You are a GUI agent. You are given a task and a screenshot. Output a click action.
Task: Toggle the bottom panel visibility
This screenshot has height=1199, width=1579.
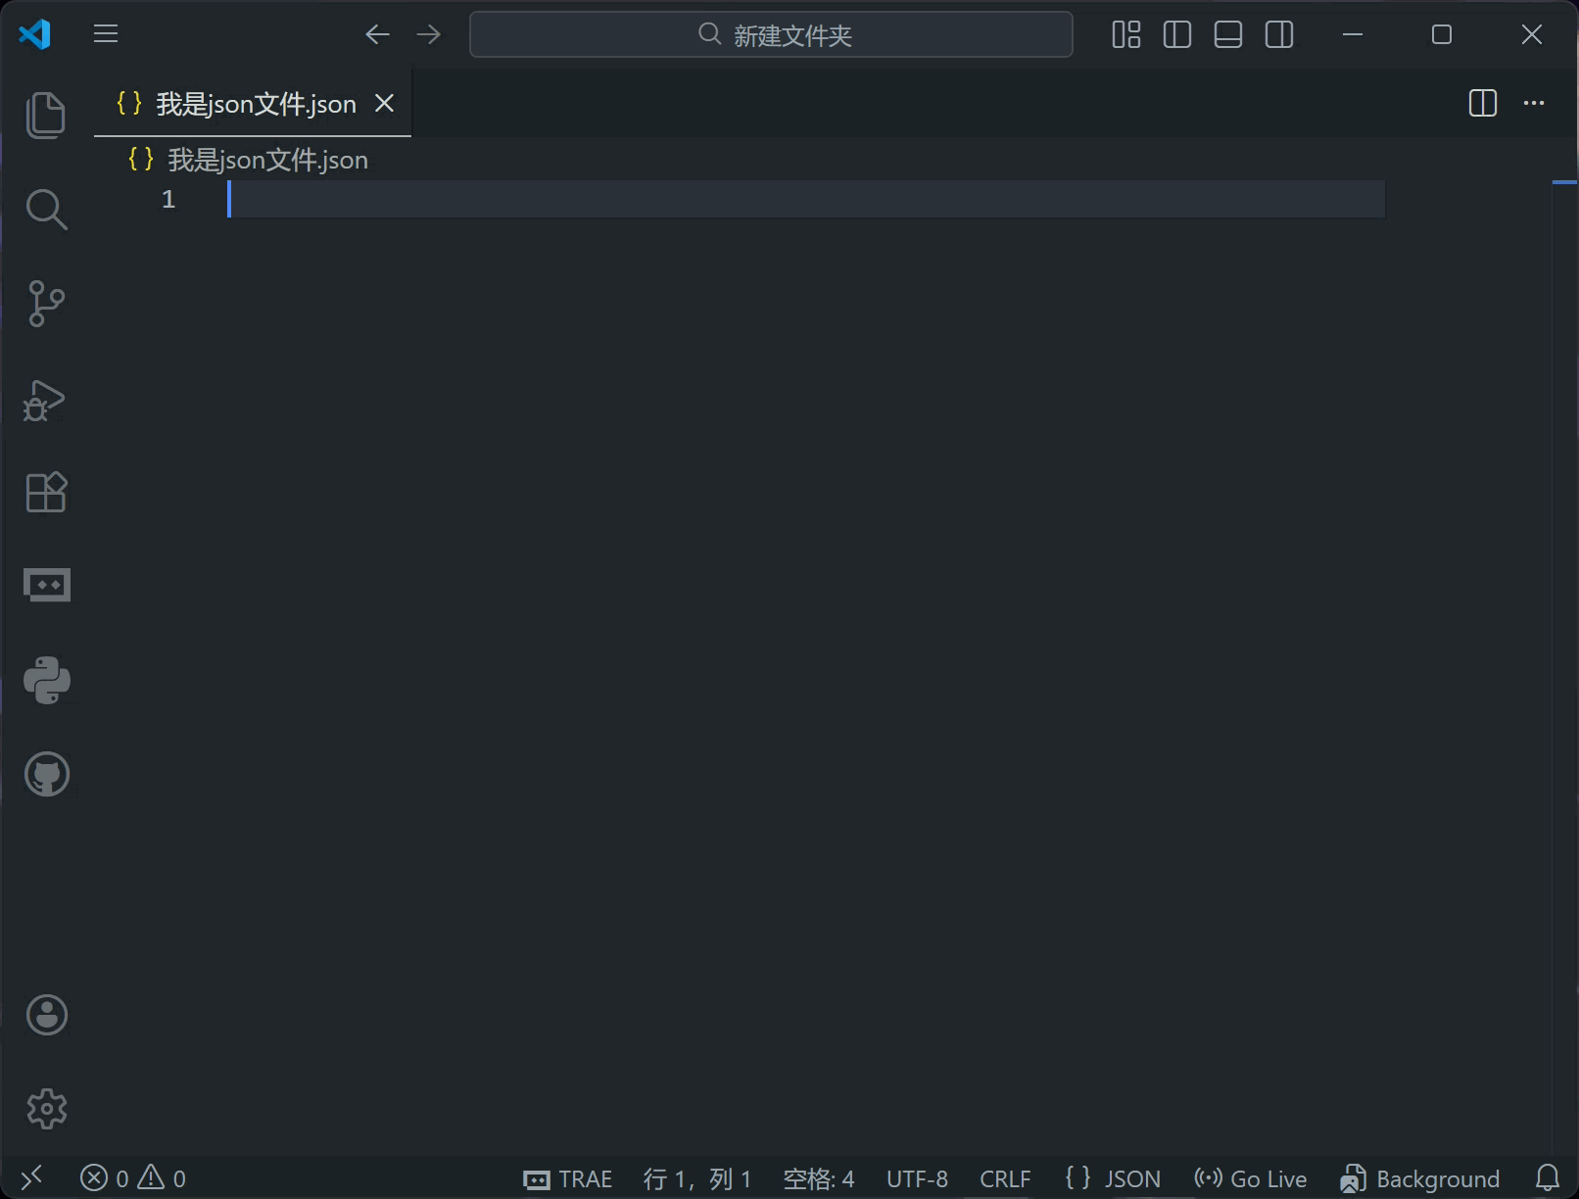[x=1227, y=35]
